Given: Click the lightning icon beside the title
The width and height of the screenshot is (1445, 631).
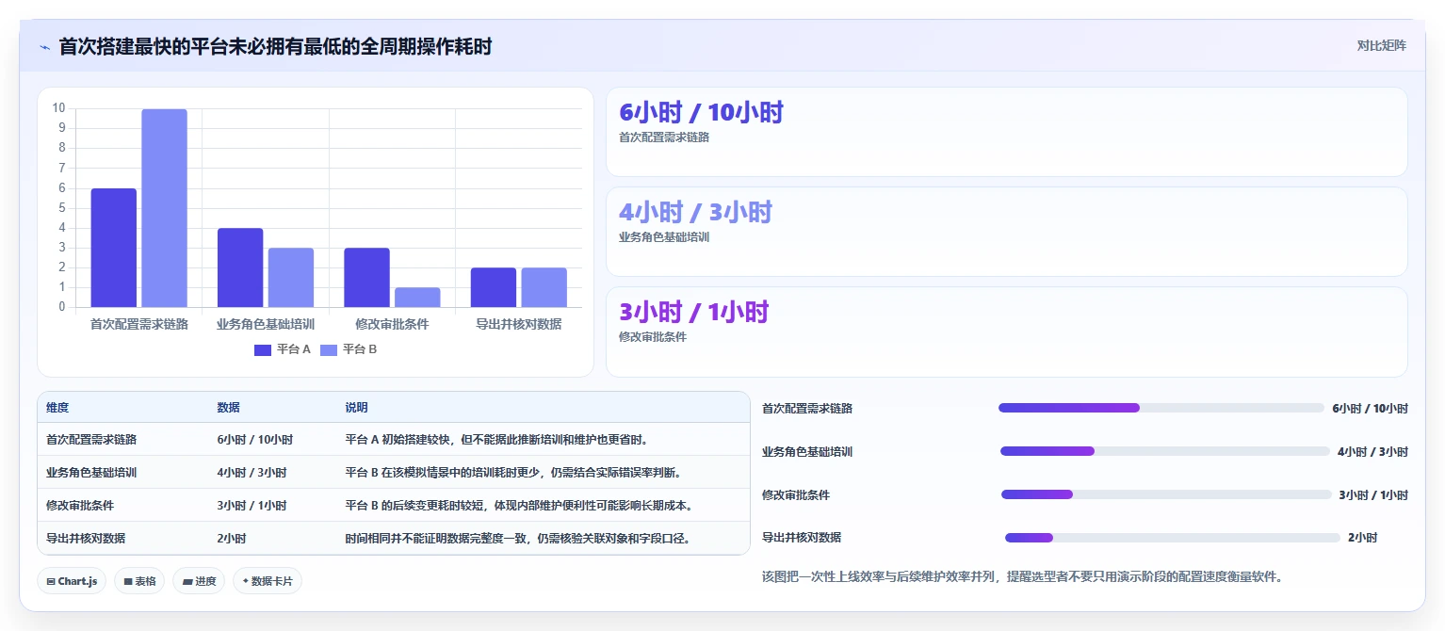Looking at the screenshot, I should (44, 47).
